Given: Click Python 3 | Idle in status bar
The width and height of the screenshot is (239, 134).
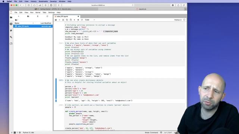Looking at the screenshot, I should coord(28,133).
